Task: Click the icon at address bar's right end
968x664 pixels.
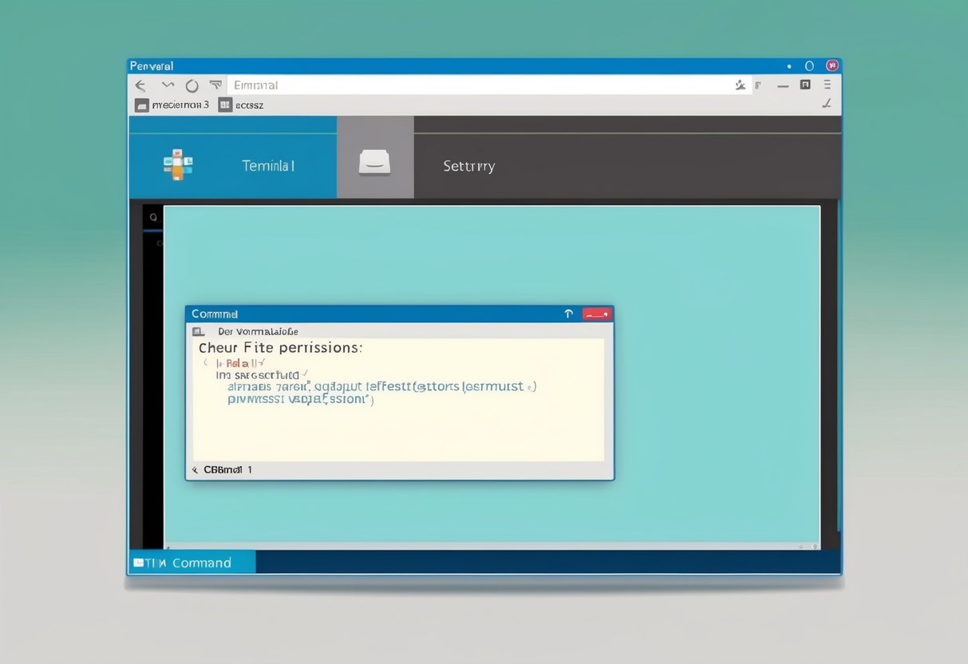Action: click(x=740, y=85)
